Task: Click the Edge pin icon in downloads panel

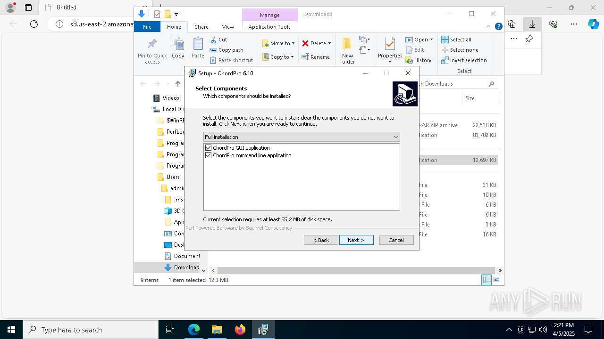Action: pyautogui.click(x=529, y=39)
